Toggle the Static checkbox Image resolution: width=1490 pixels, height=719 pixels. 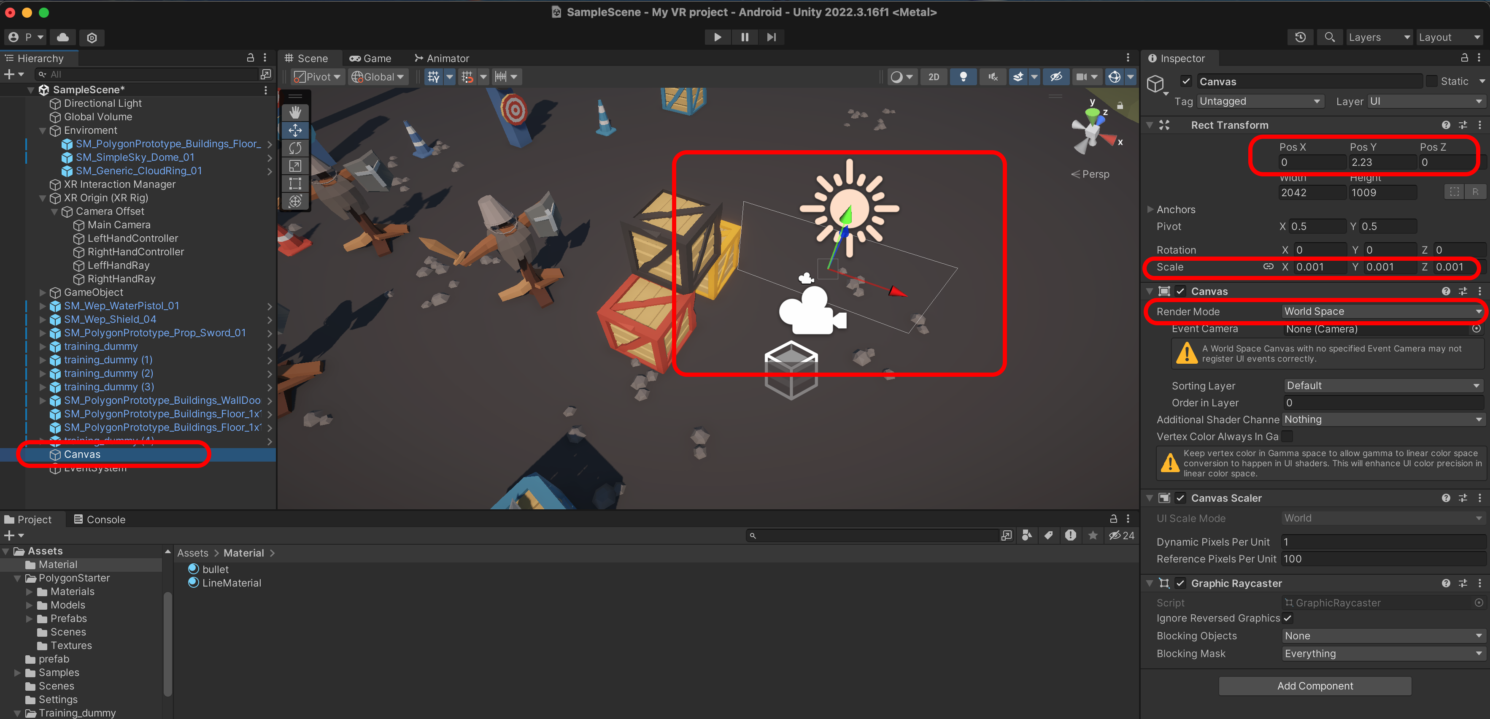(1432, 81)
